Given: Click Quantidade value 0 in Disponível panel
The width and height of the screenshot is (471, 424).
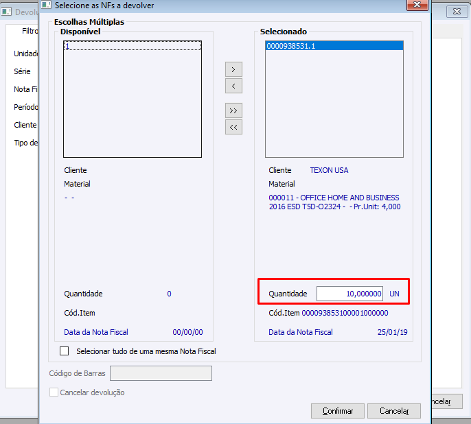Looking at the screenshot, I should [x=169, y=294].
